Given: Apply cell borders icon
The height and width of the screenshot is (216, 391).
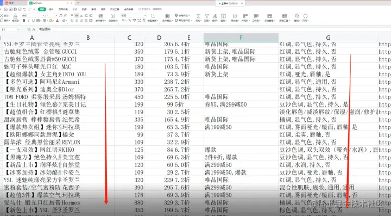Looking at the screenshot, I should coord(38,21).
